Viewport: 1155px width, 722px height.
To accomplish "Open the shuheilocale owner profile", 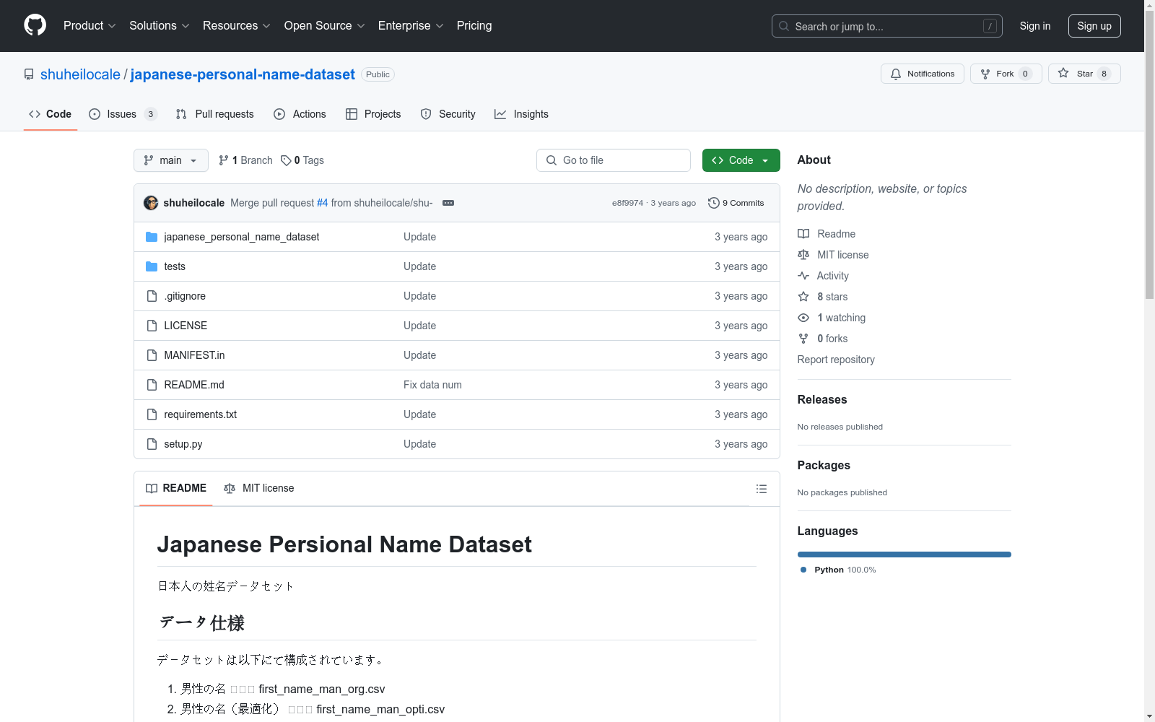I will [x=80, y=74].
